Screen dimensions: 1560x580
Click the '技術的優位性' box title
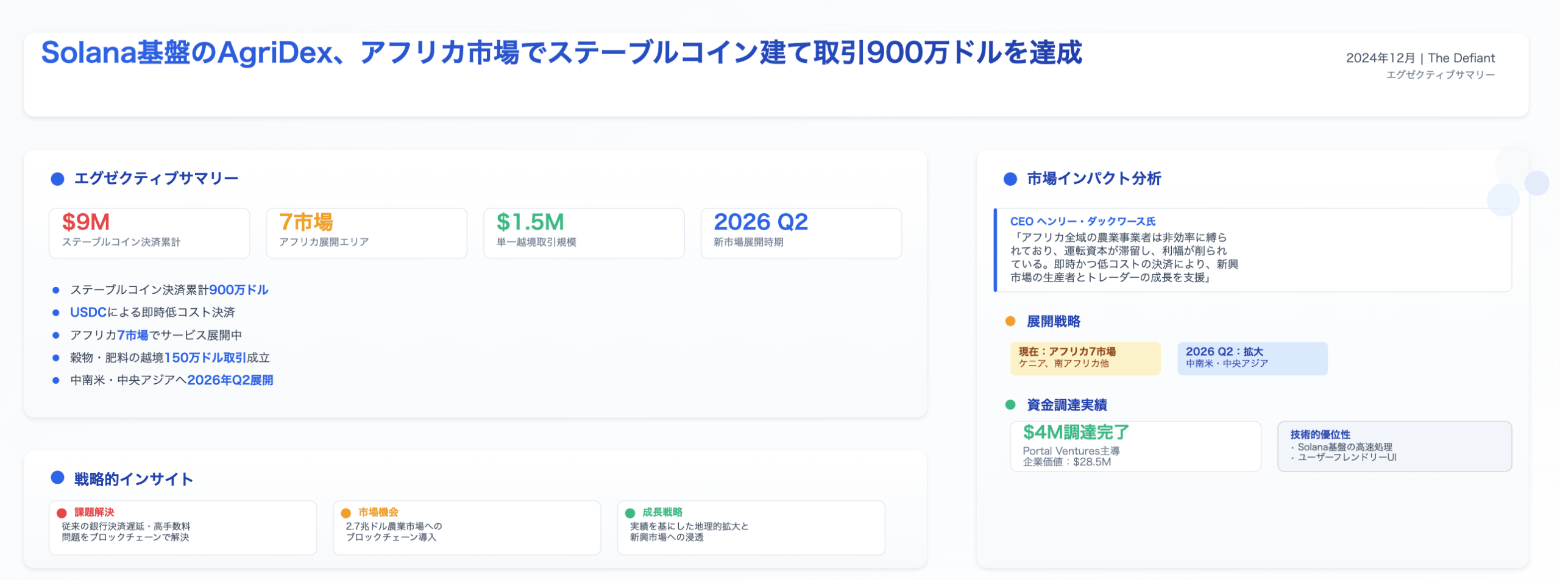(x=1320, y=434)
